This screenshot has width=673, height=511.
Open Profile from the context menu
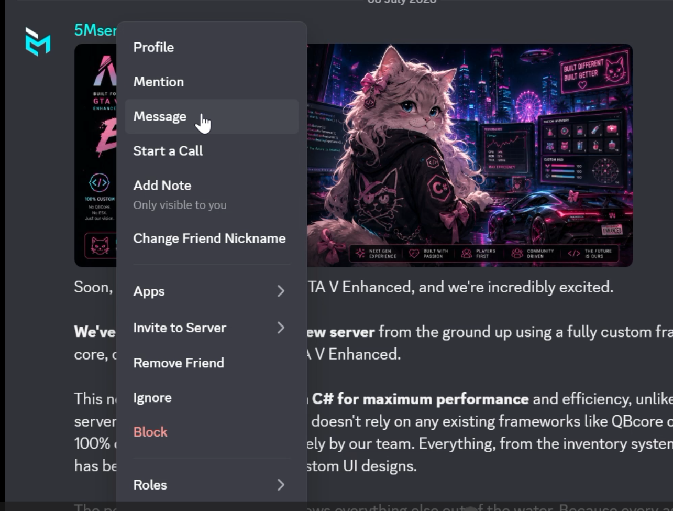point(212,47)
